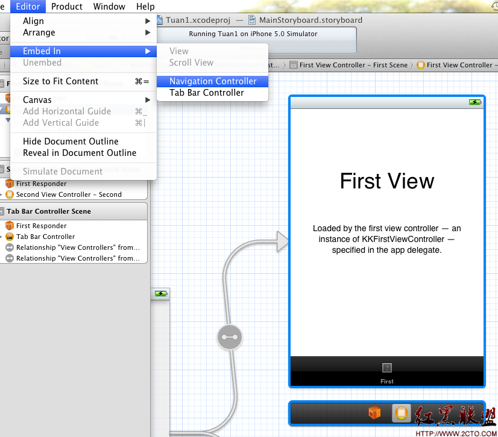Click the Tab Bar Controller outline icon
The image size is (498, 437).
(x=10, y=237)
